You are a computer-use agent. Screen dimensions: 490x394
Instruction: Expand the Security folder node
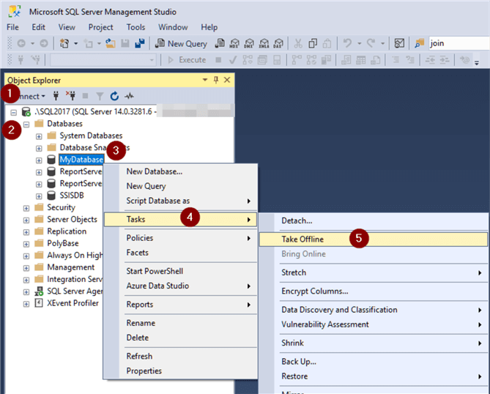click(26, 208)
